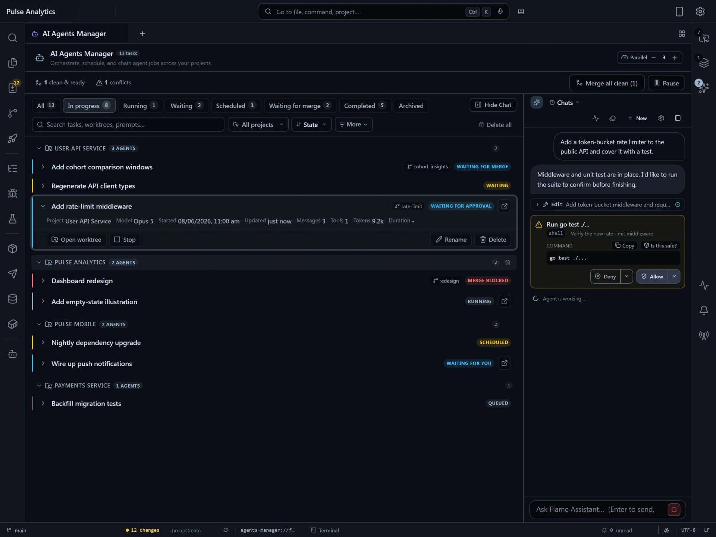The height and width of the screenshot is (537, 716).
Task: Focus Search tasks, worktrees, prompts field
Action: (x=128, y=124)
